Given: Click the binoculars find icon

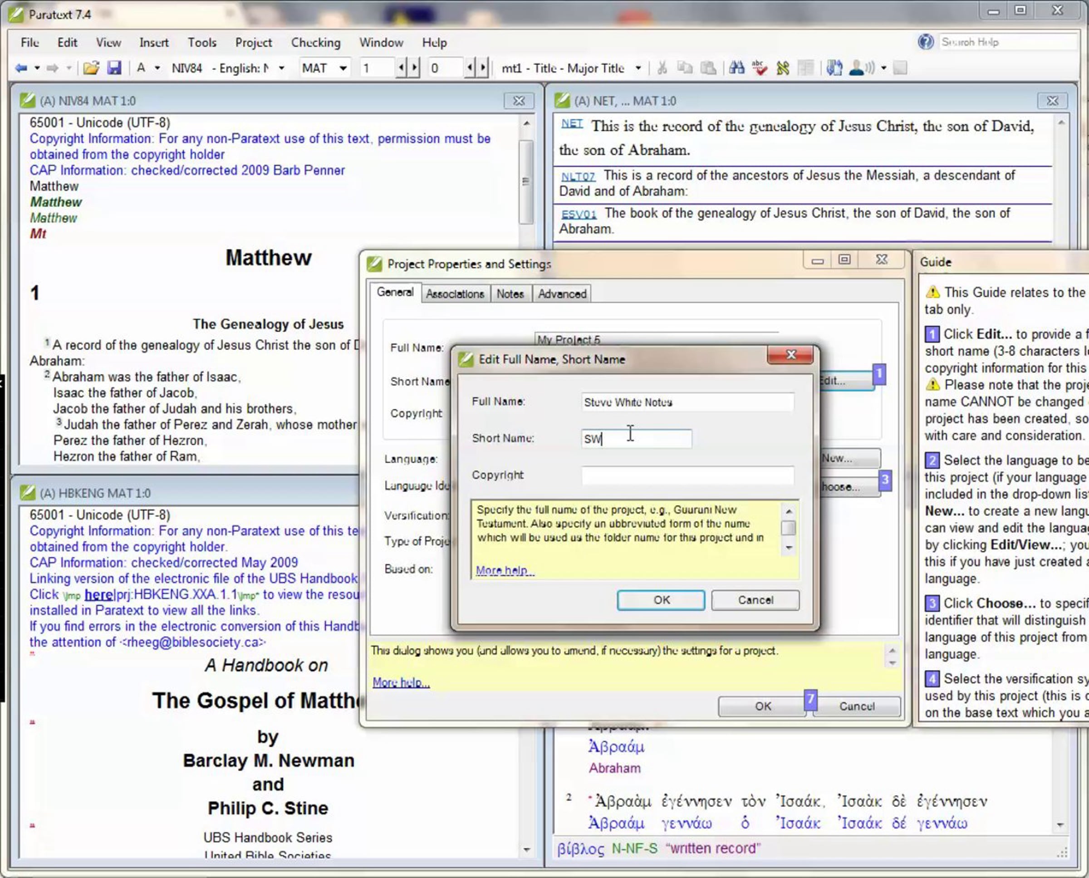Looking at the screenshot, I should coord(736,68).
